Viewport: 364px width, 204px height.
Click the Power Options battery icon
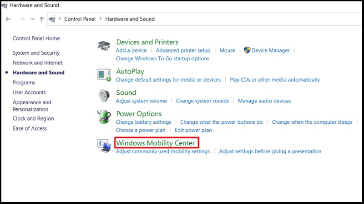pyautogui.click(x=104, y=117)
